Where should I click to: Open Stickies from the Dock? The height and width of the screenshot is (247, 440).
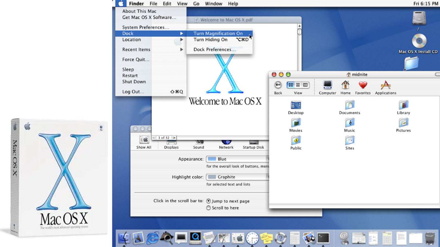(x=266, y=238)
